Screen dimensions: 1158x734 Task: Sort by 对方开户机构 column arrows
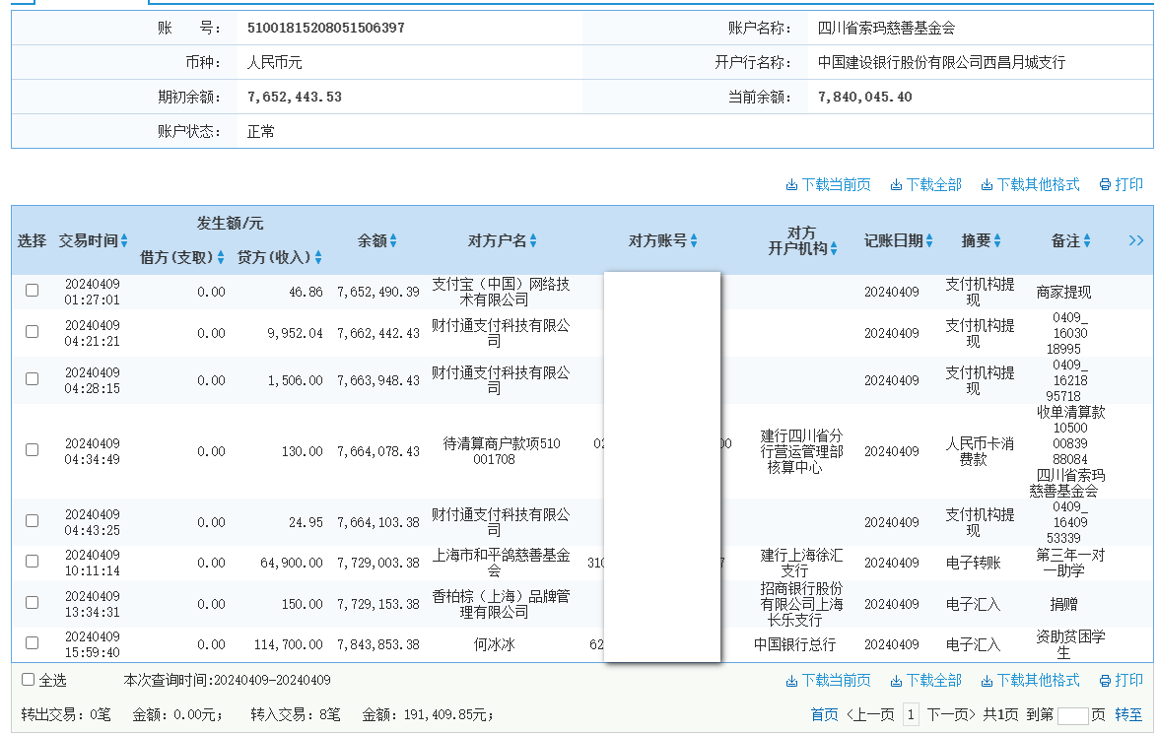pyautogui.click(x=834, y=249)
